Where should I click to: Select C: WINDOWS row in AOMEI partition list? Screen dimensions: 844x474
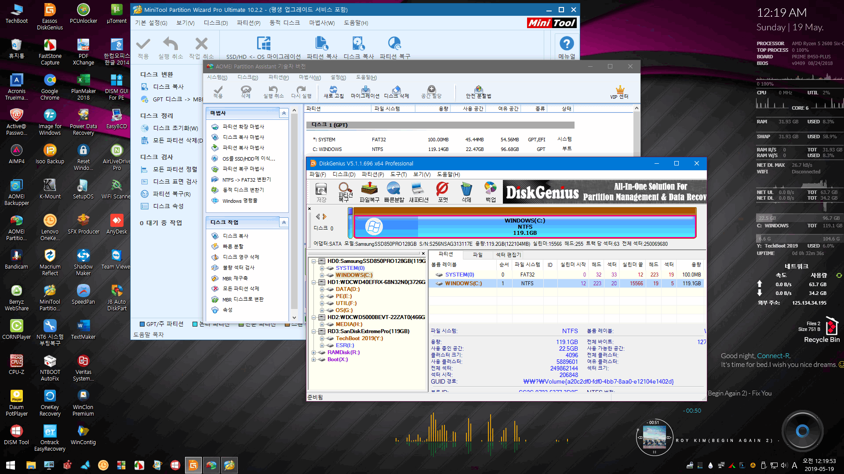(x=440, y=149)
